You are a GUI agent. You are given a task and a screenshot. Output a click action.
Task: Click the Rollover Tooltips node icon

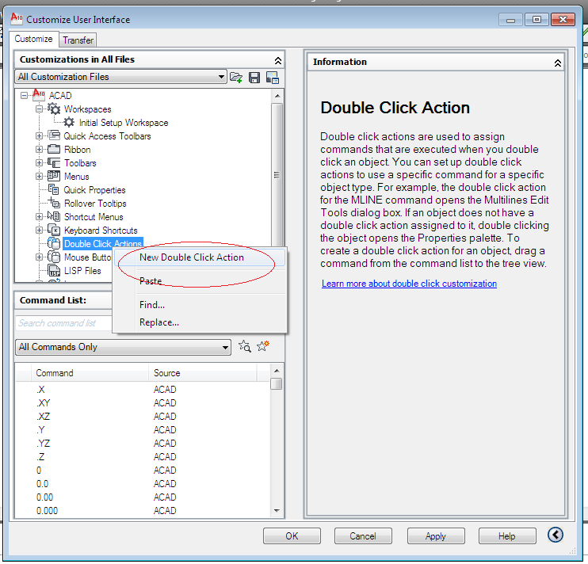pos(54,203)
